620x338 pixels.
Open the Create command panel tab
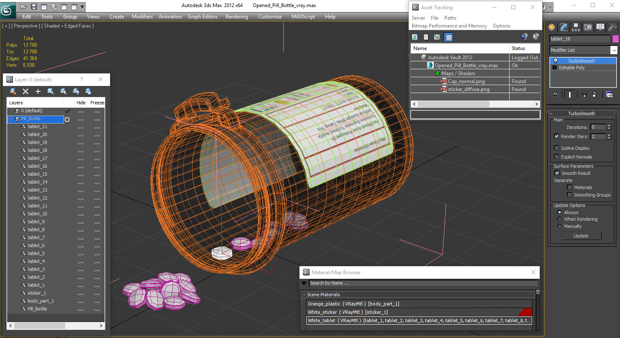click(552, 27)
